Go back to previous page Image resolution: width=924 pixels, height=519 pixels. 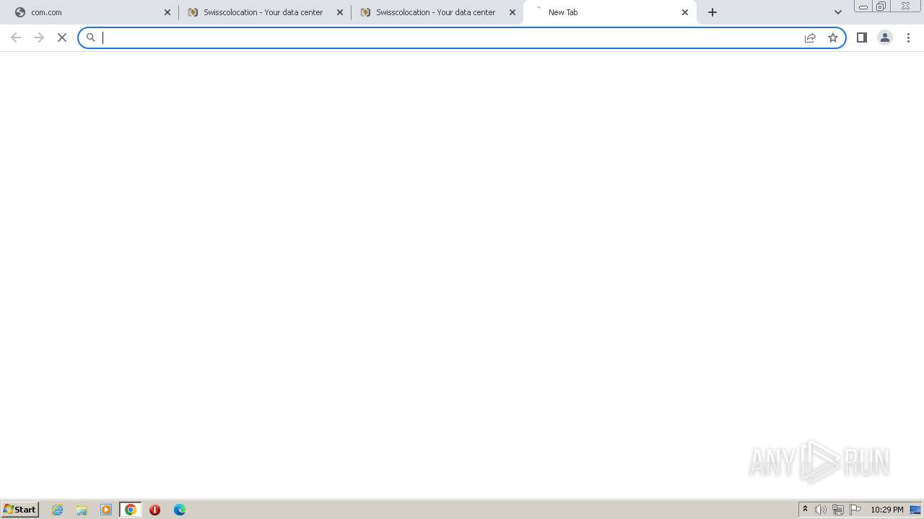(x=16, y=37)
